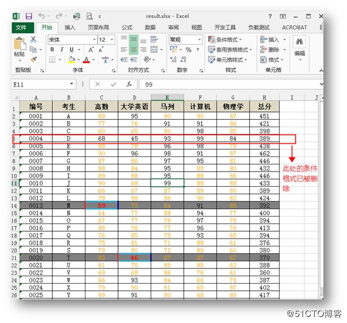Align text to the left
Viewport: 347px width, 323px height.
124,50
